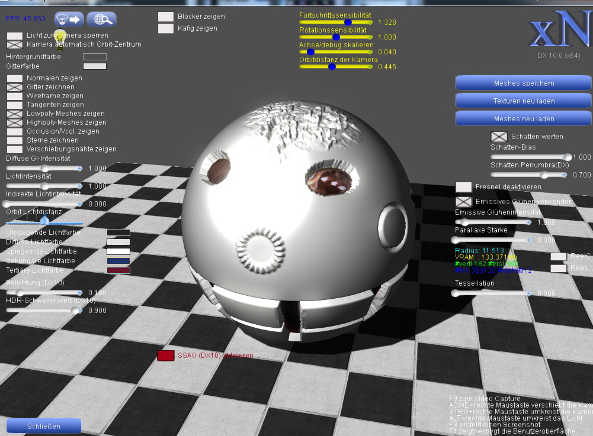Screen dimensions: 593x436
Task: Click the 'Schatten Penumbra(DX)' slider
Action: point(528,175)
